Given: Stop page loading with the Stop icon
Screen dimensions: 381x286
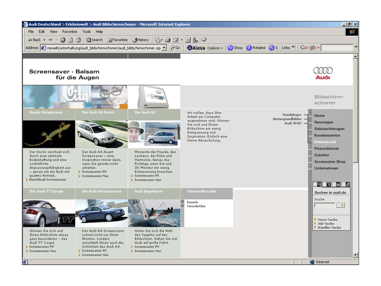Looking at the screenshot, I should pos(63,40).
